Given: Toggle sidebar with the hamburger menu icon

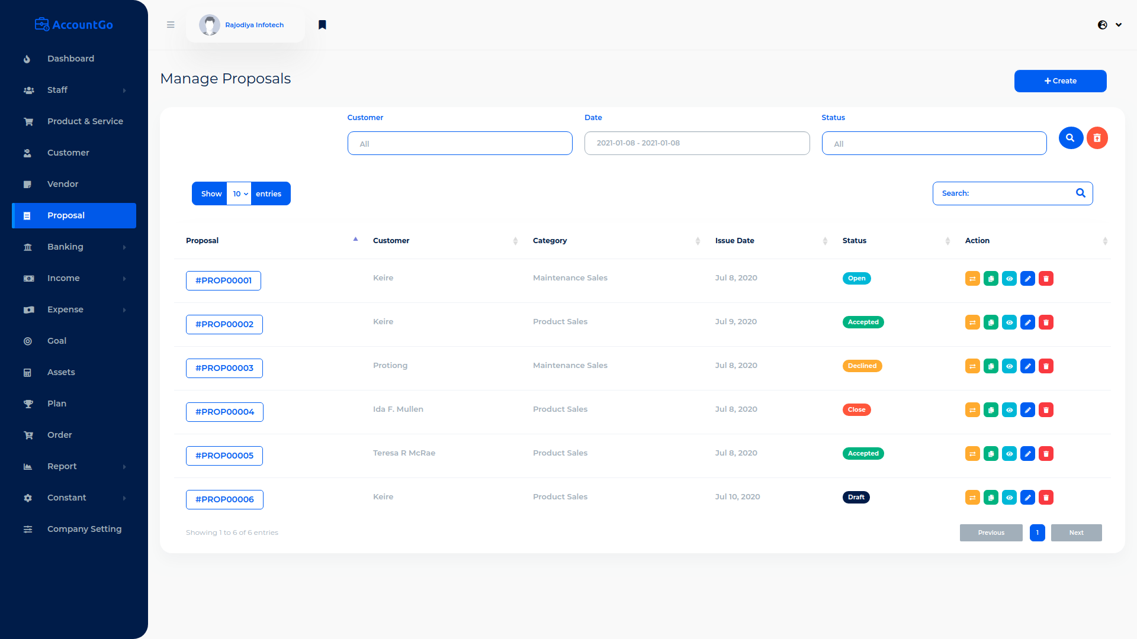Looking at the screenshot, I should coord(171,25).
